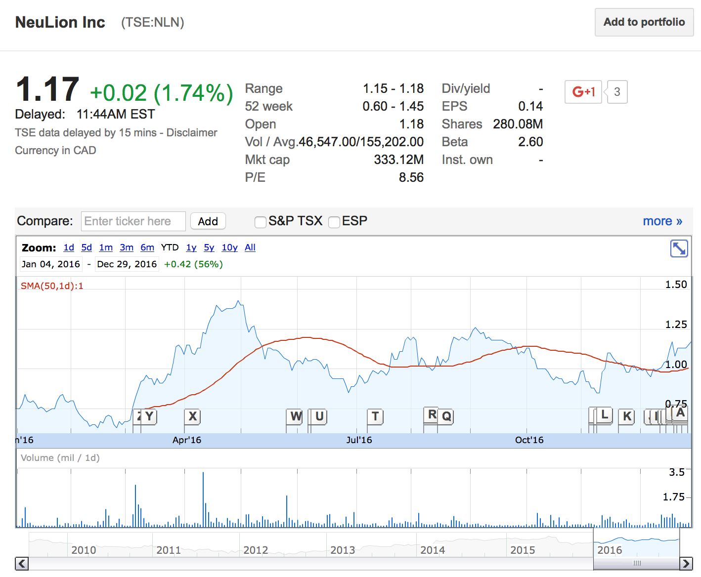Open the +1 count bubble showing 3
This screenshot has height=577, width=701.
(616, 92)
